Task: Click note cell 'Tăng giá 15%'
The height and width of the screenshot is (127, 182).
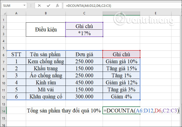Action: click(121, 68)
